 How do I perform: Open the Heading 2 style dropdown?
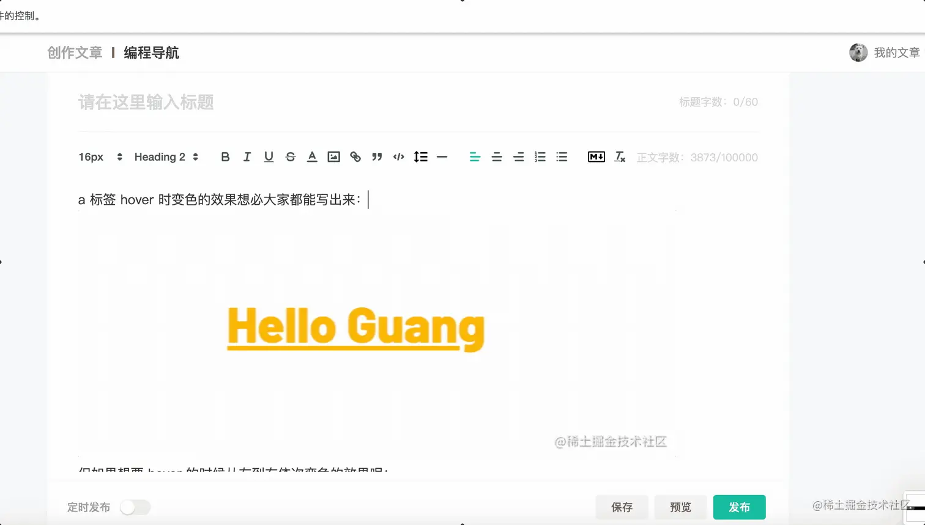coord(166,157)
